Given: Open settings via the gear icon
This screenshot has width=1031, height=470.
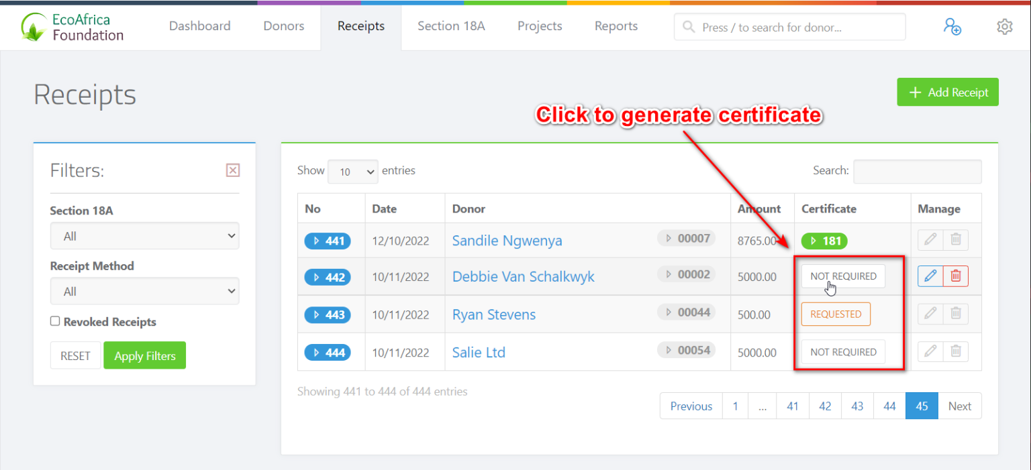Looking at the screenshot, I should tap(1004, 26).
